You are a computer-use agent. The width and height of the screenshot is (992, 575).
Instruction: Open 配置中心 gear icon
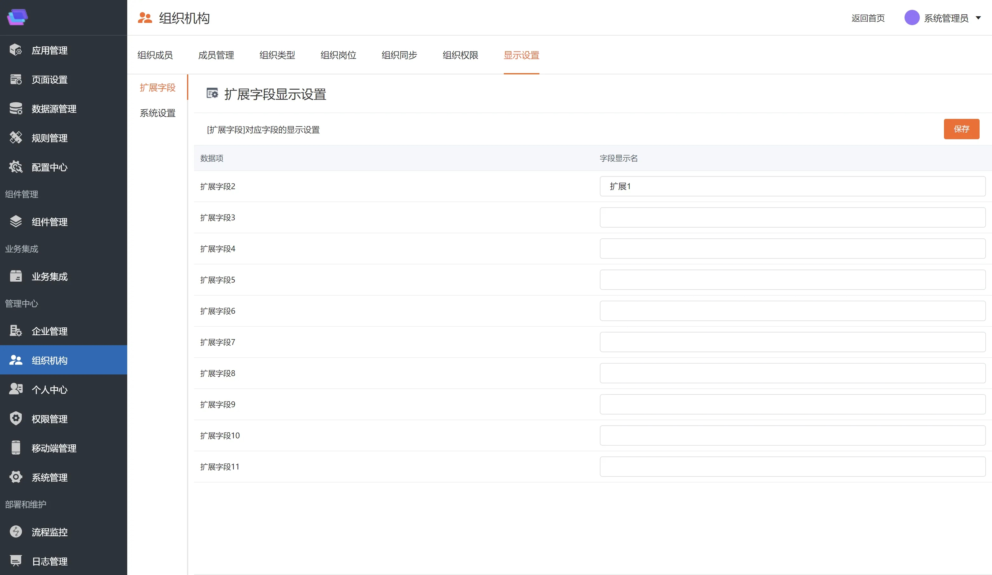coord(16,167)
